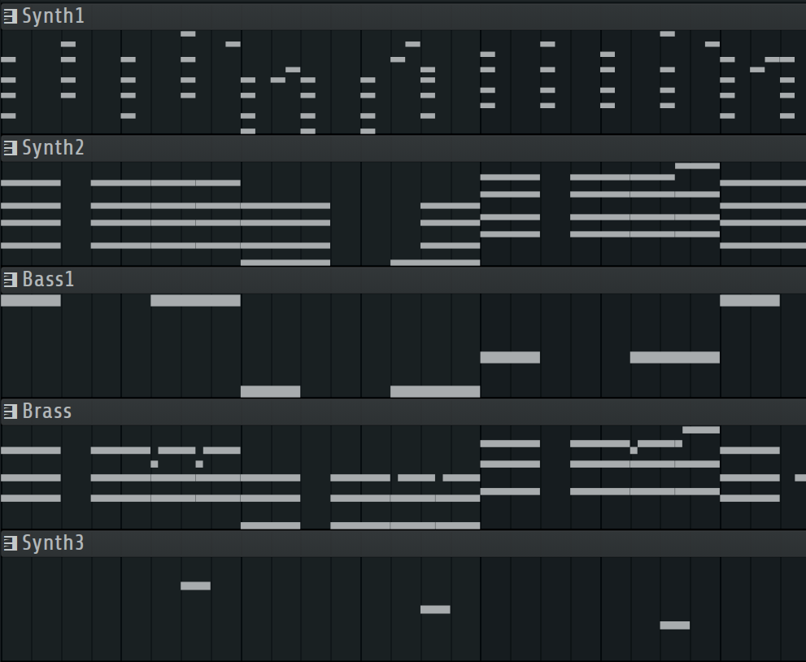Screen dimensions: 806x662
Task: Click the piano-roll icon beside Synth3
Action: pyautogui.click(x=11, y=542)
